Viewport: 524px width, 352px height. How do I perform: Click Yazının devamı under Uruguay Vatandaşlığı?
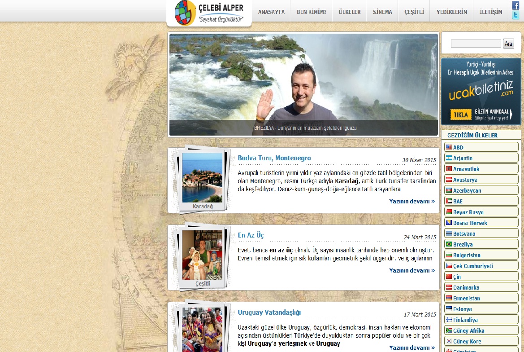(x=411, y=348)
